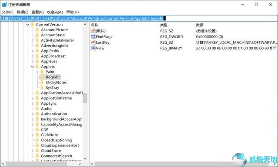The image size is (278, 167).
Task: Click the values pane scroll left arrow
Action: click(x=92, y=164)
